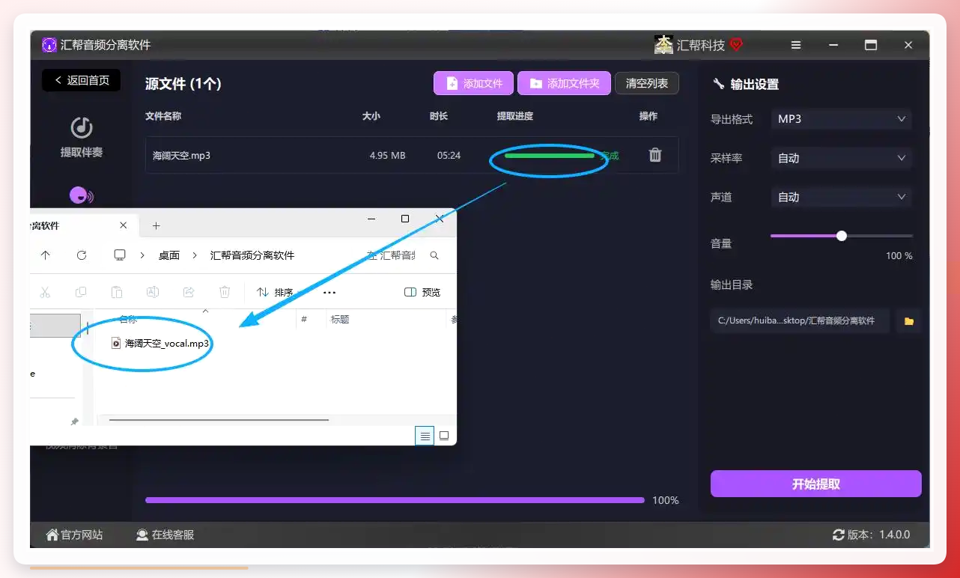
Task: Expand the 导出格式 MP3 dropdown
Action: coord(842,119)
